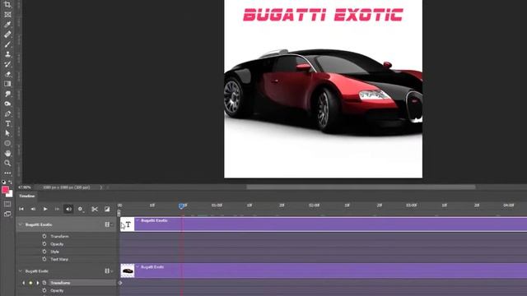Enable Opacity stopwatch on text layer
527x296 pixels.
click(44, 244)
